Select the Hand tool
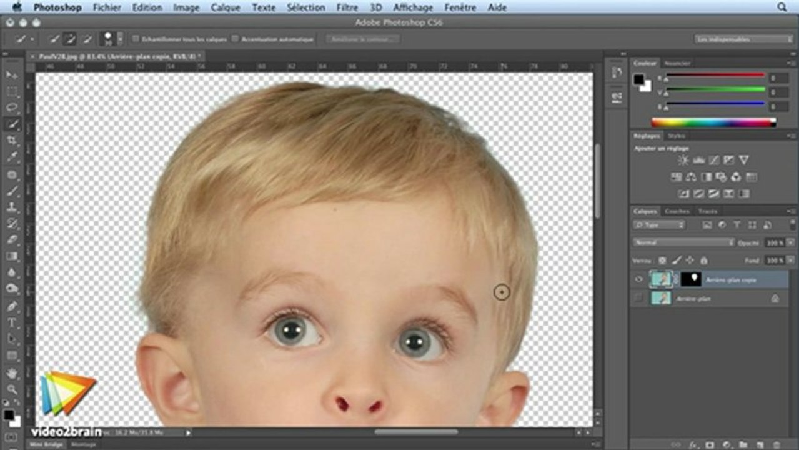799x450 pixels. [x=11, y=374]
